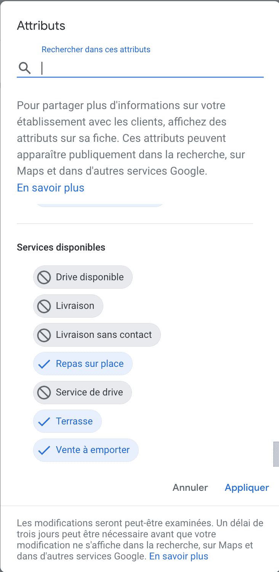Click the checkmark icon beside Vente à emporter
The width and height of the screenshot is (279, 572).
(44, 450)
